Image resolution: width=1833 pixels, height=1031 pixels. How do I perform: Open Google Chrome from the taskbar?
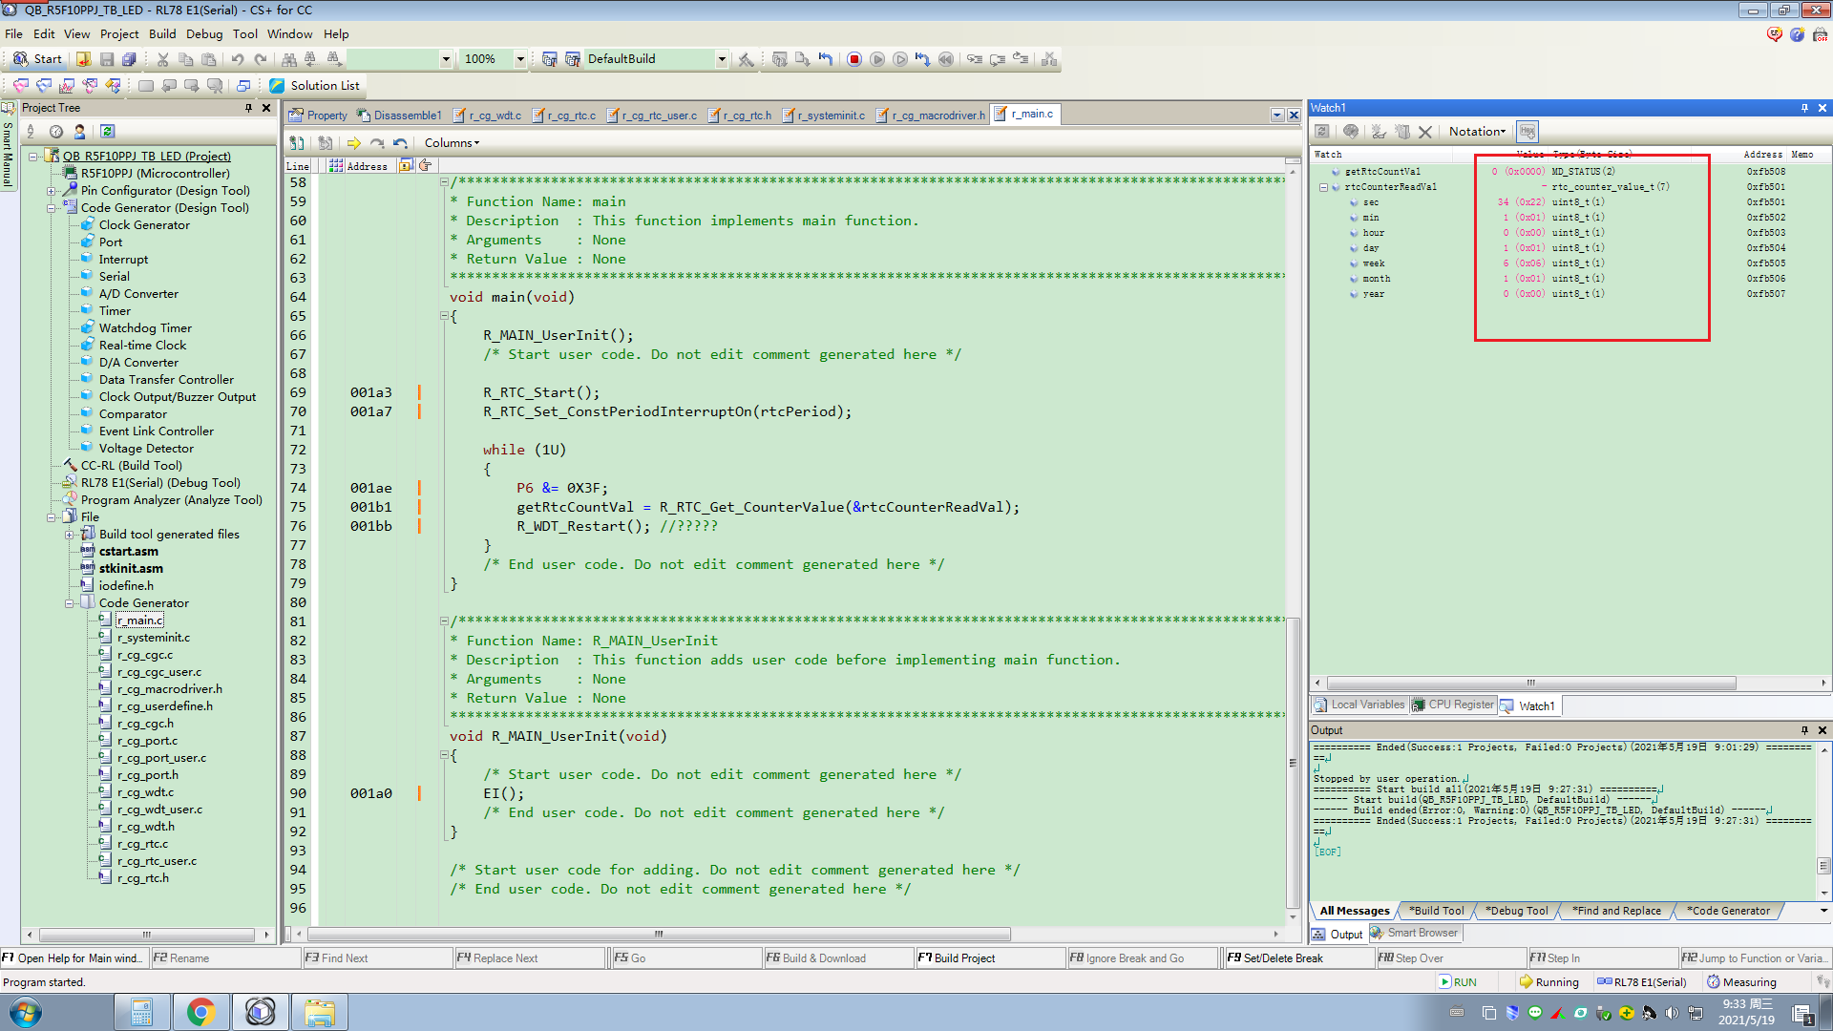[200, 1011]
